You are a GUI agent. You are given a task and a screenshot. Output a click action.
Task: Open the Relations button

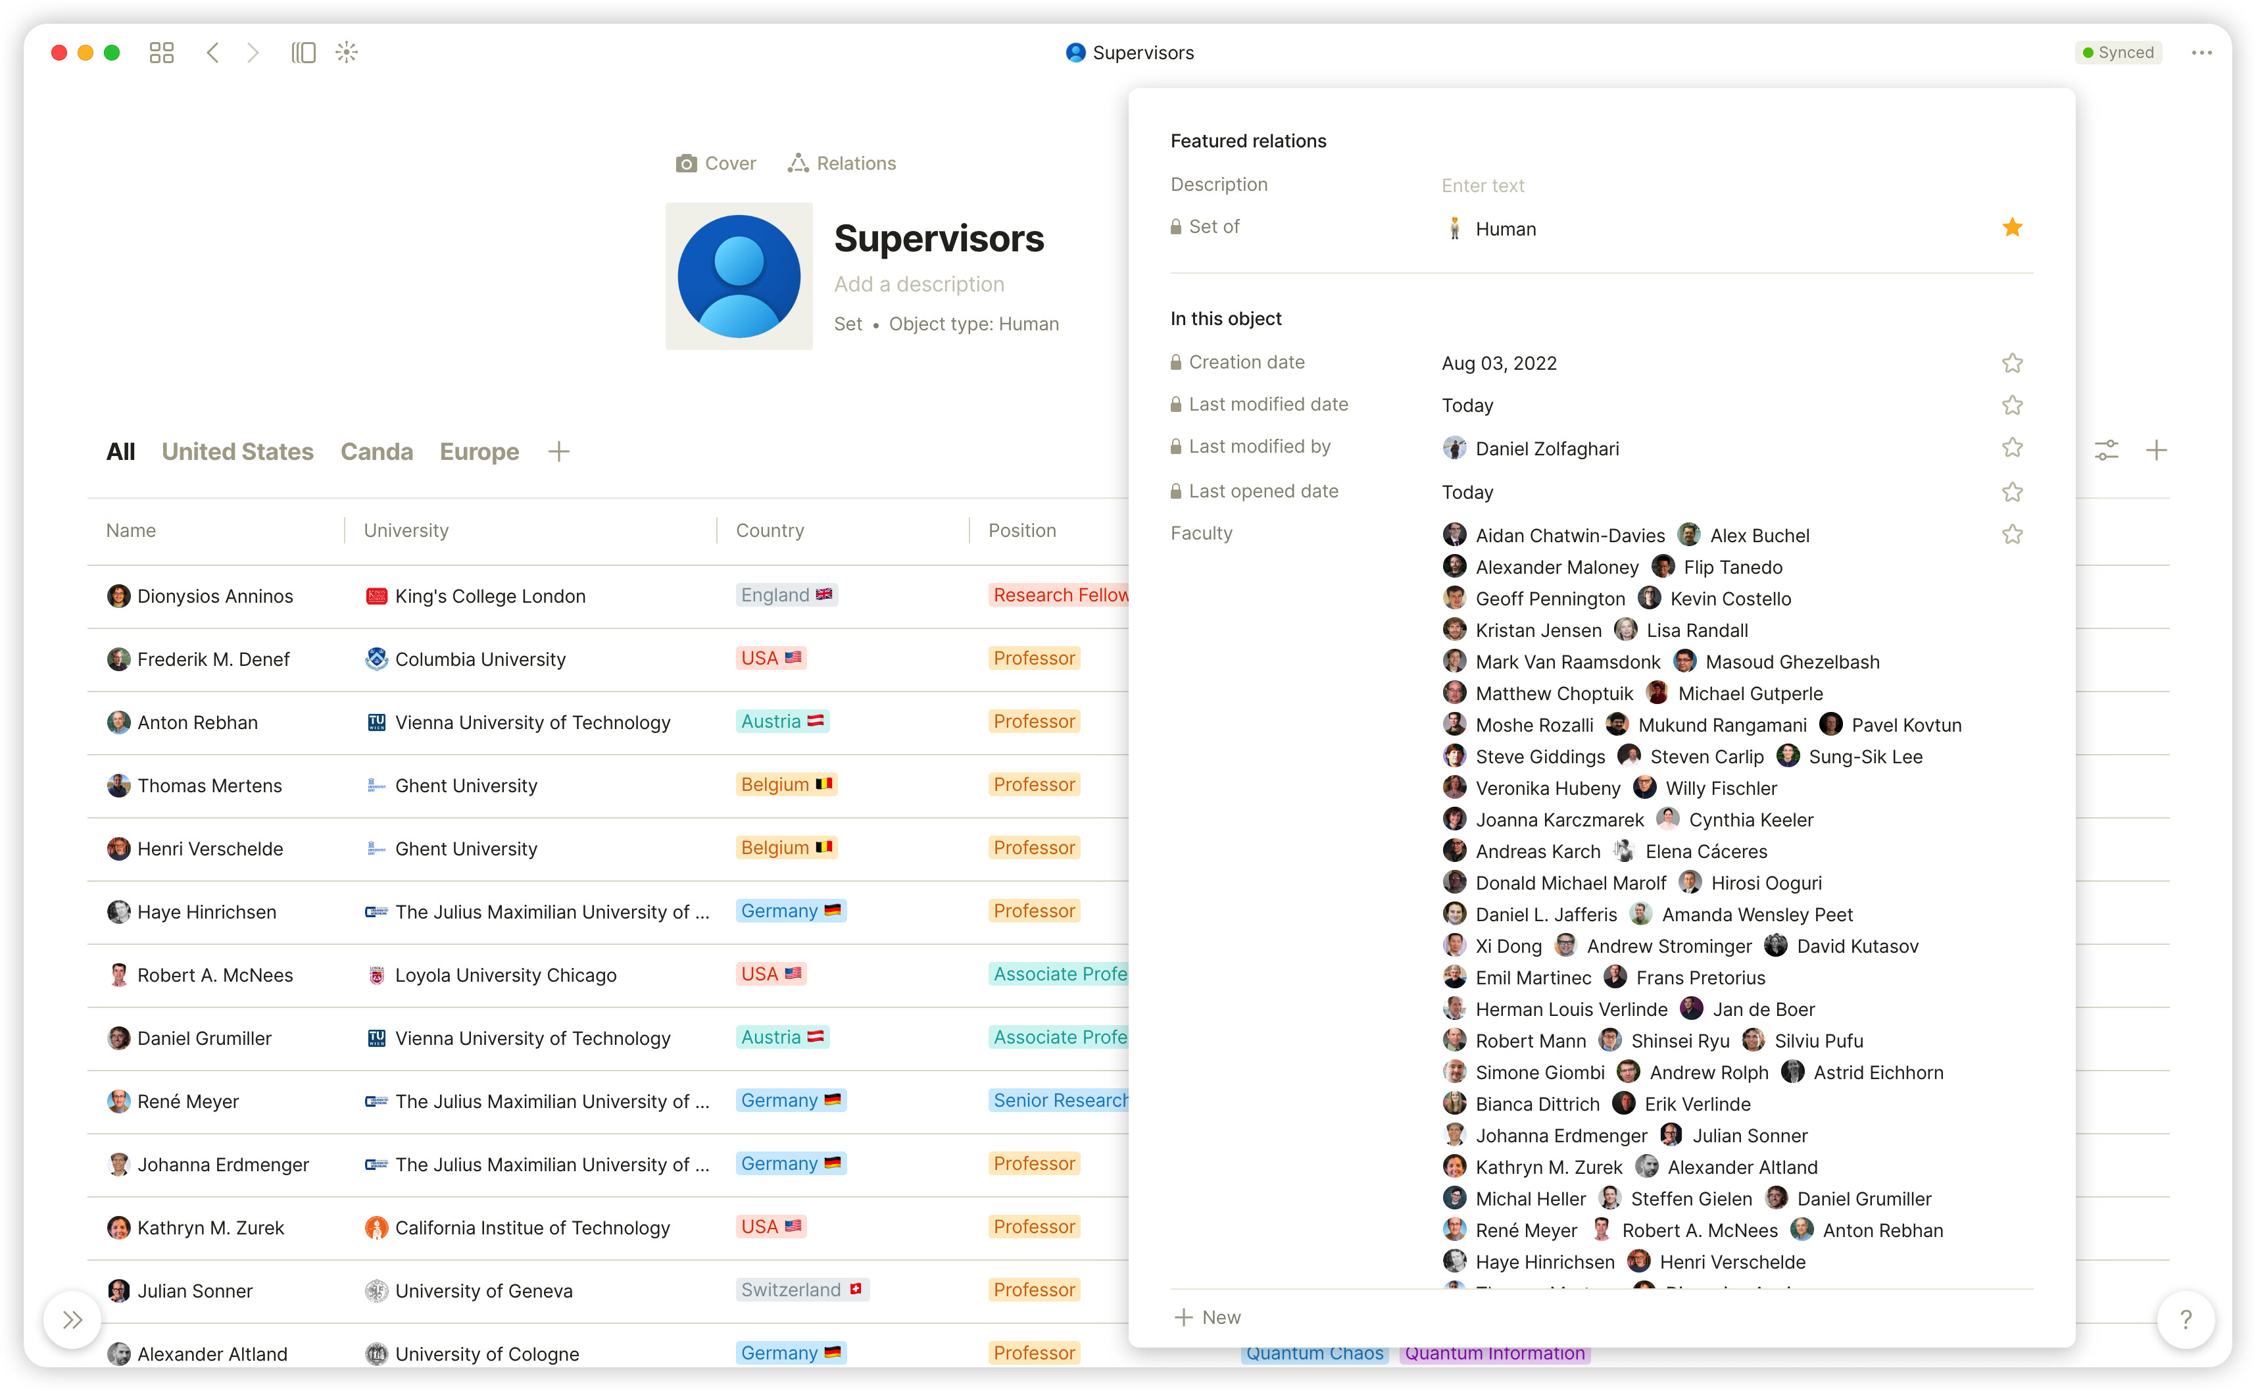(842, 163)
